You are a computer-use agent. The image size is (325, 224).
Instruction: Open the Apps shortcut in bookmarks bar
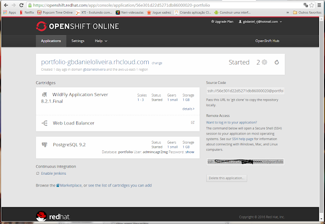10,12
